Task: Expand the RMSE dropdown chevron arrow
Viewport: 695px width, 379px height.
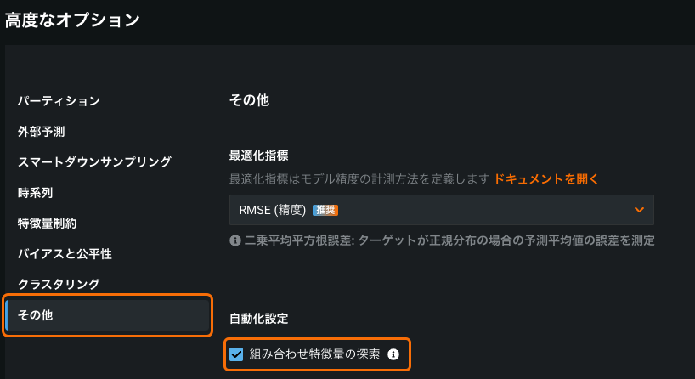Action: tap(640, 210)
